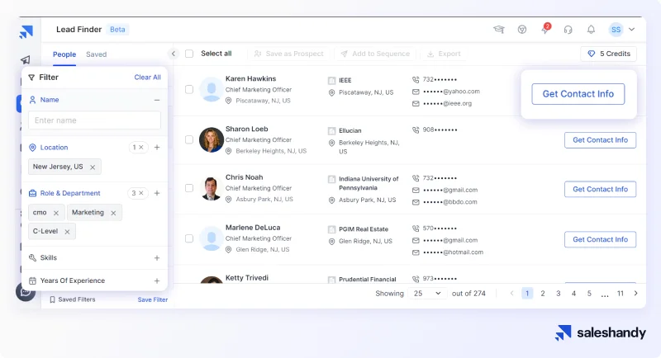This screenshot has width=661, height=358.
Task: Click the Enter name input field
Action: pos(94,120)
